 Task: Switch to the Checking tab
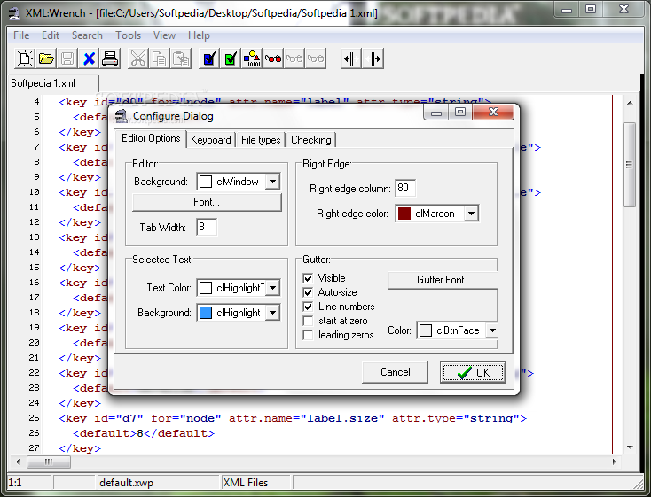(x=311, y=140)
